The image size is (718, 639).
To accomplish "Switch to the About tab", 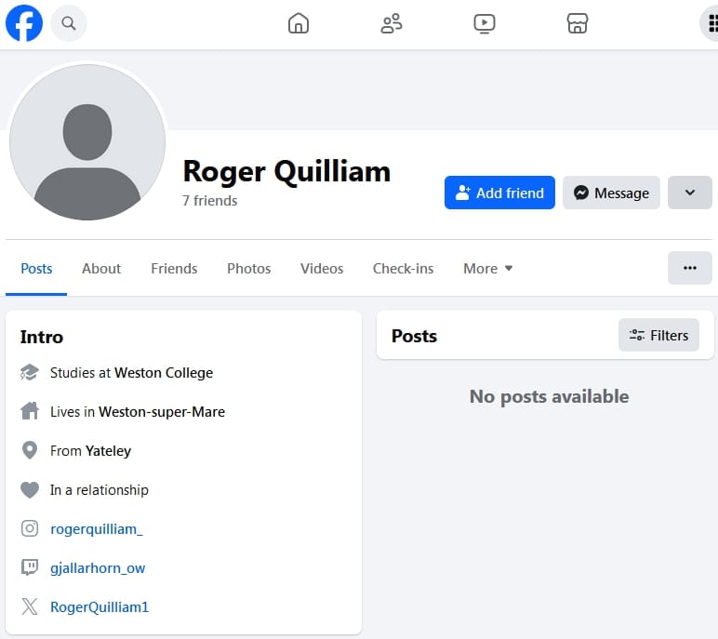I will pyautogui.click(x=101, y=269).
